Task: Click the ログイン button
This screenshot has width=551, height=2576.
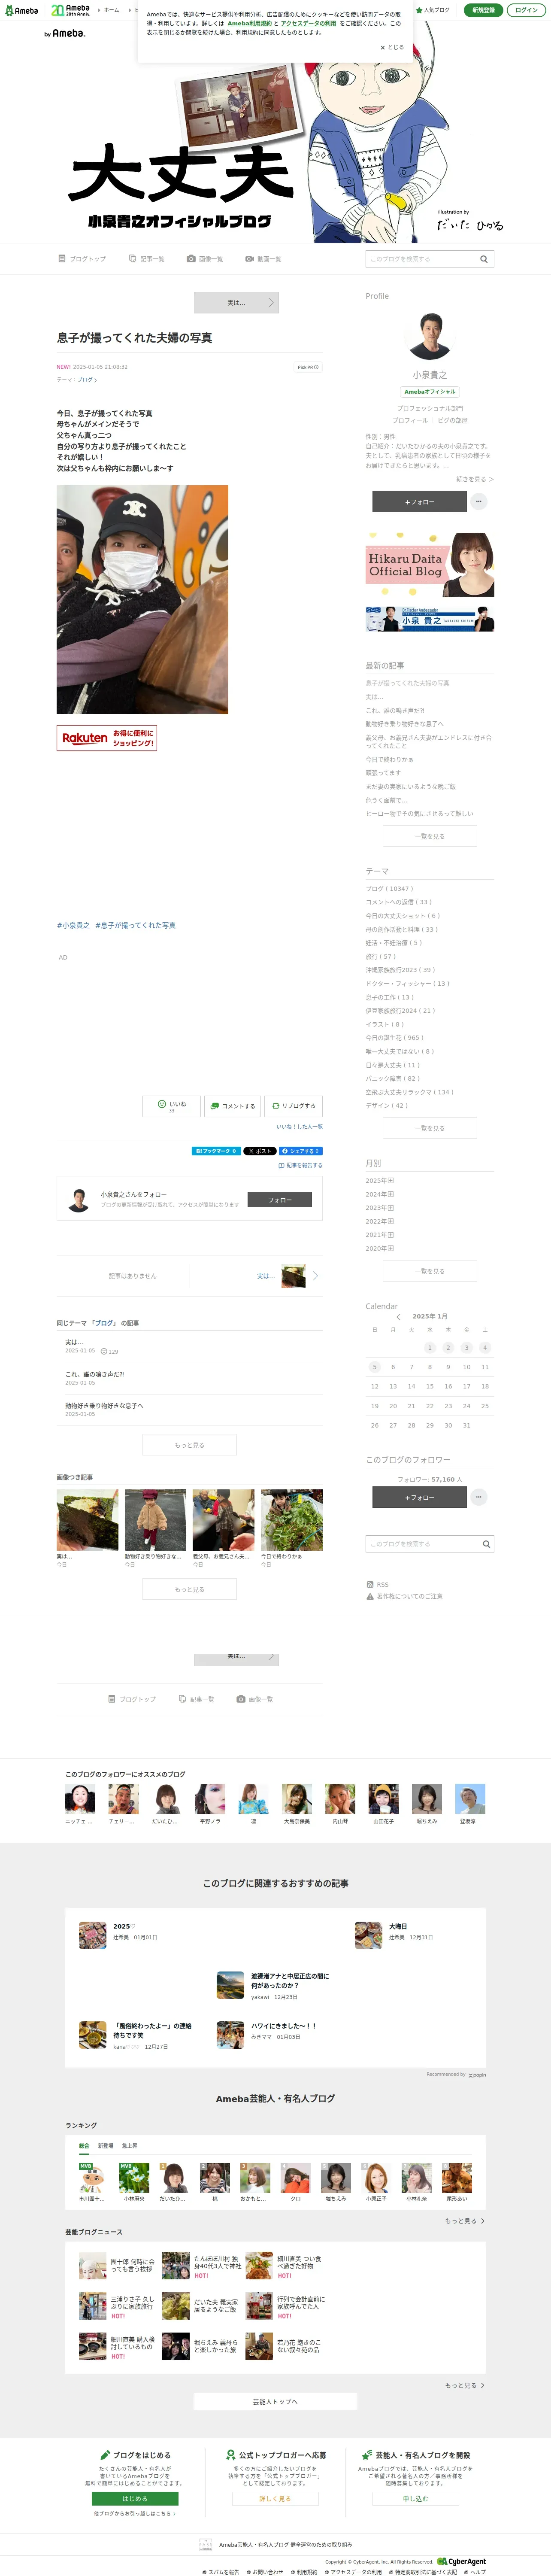Action: pos(526,10)
